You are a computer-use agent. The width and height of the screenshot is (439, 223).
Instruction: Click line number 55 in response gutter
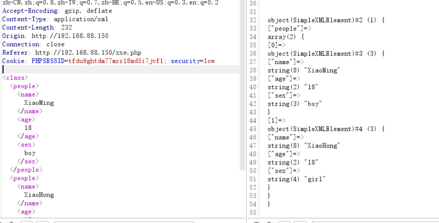pos(253,213)
